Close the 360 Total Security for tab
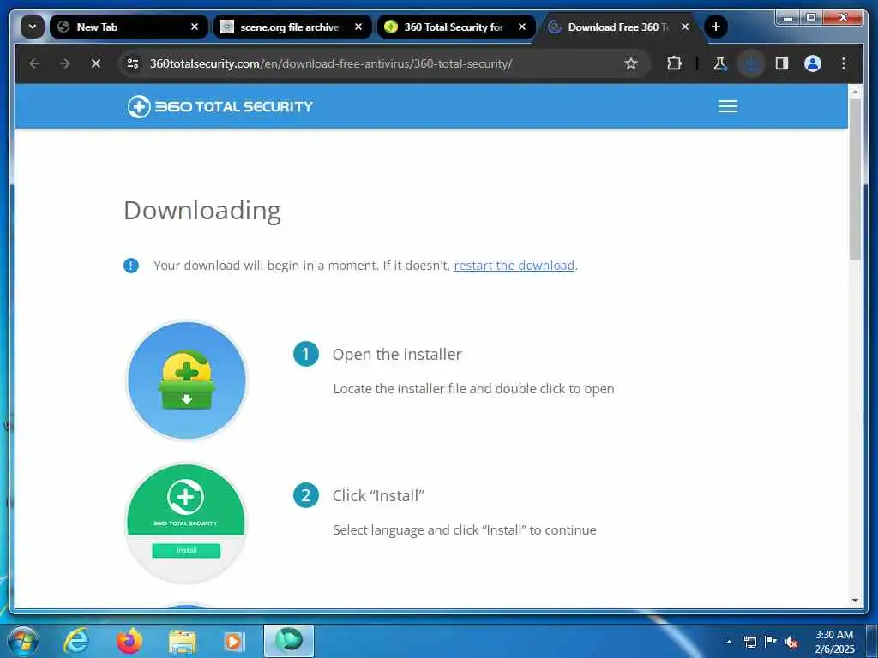 click(522, 27)
